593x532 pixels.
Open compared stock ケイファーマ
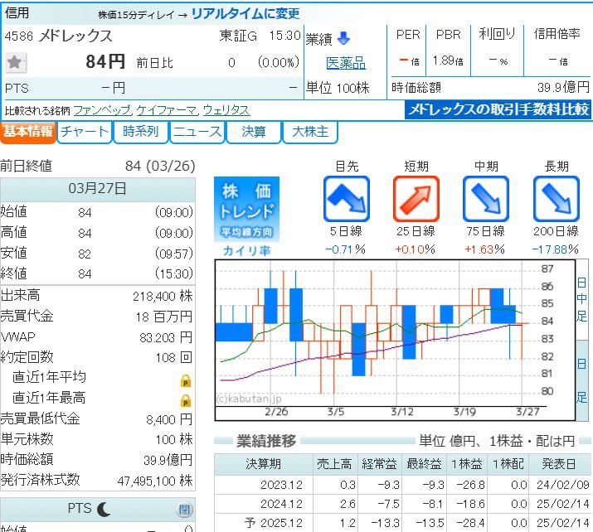(167, 110)
